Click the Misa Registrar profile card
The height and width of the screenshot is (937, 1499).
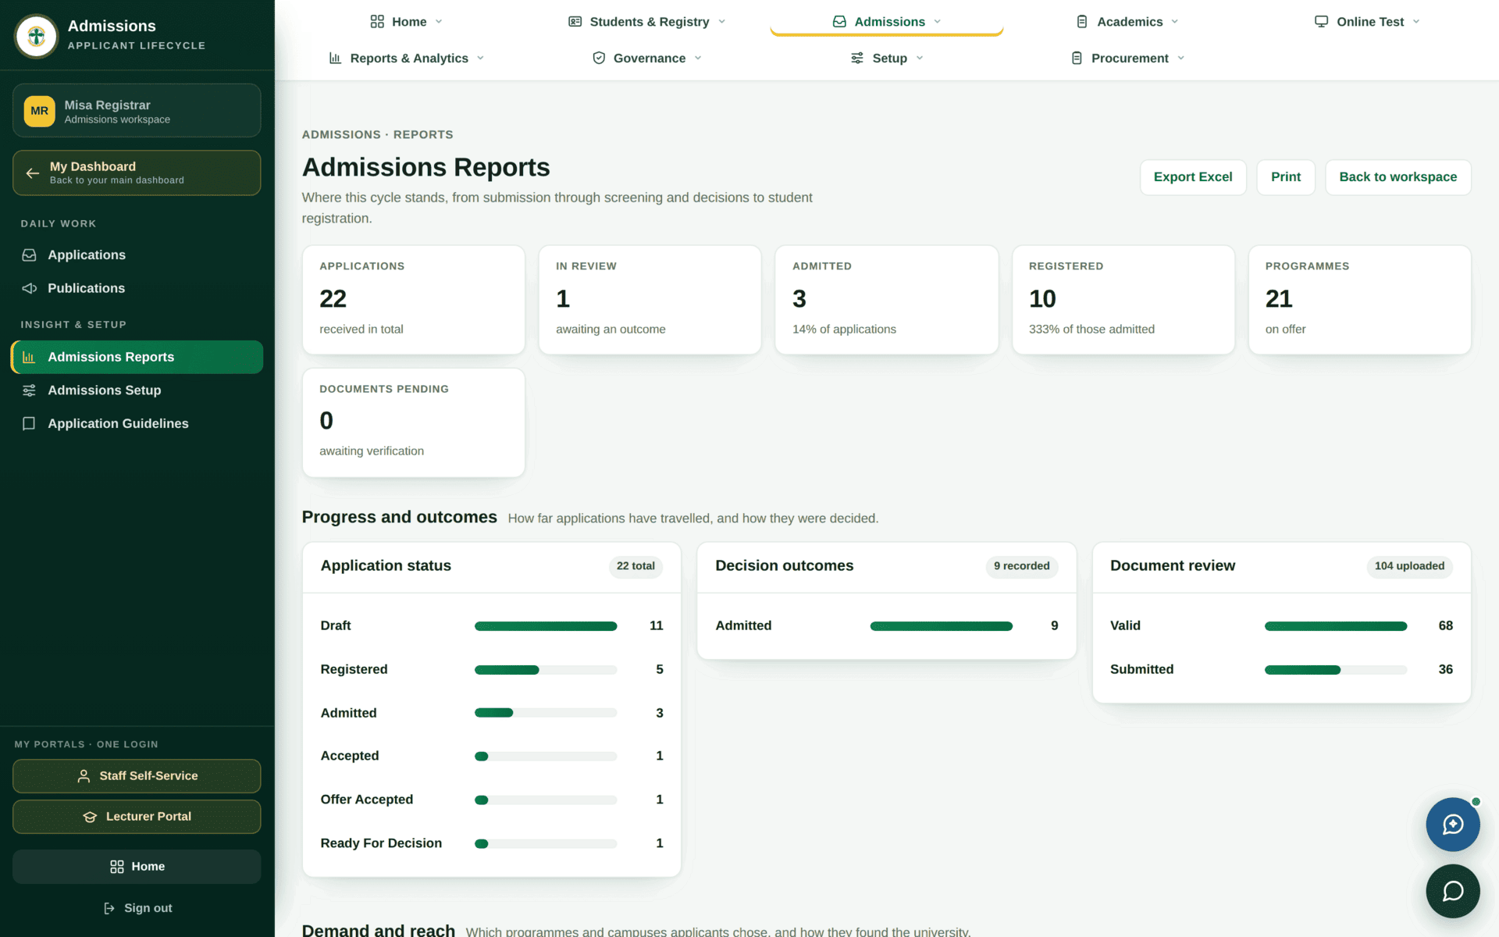(137, 111)
